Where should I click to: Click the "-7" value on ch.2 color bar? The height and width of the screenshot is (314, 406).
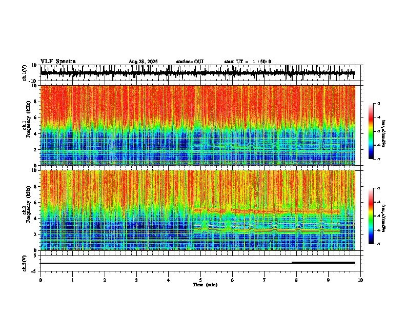click(378, 244)
